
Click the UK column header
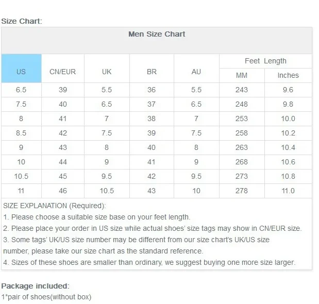pyautogui.click(x=107, y=69)
